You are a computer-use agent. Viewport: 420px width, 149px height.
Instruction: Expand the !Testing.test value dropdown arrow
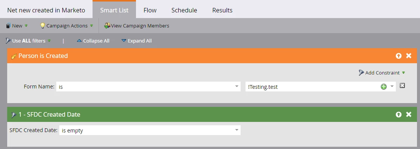click(x=392, y=86)
